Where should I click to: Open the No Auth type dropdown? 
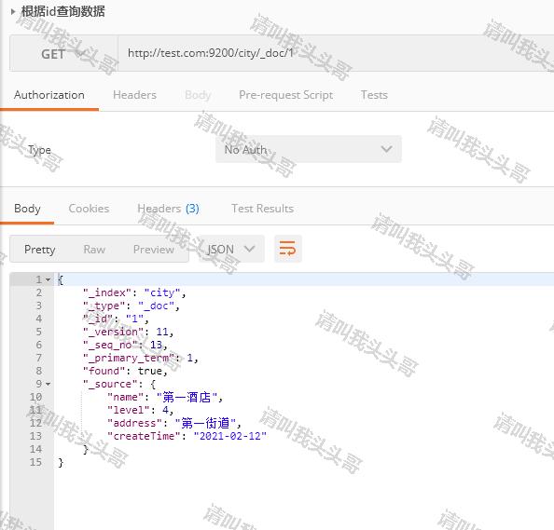point(309,149)
